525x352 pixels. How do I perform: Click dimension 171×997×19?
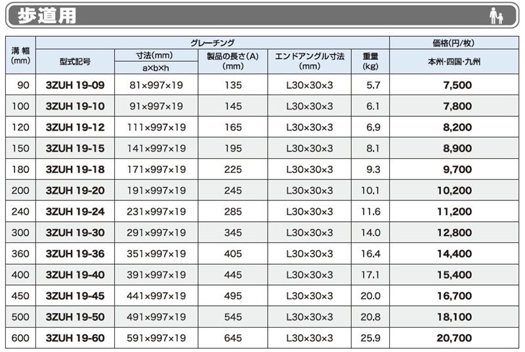(x=156, y=169)
